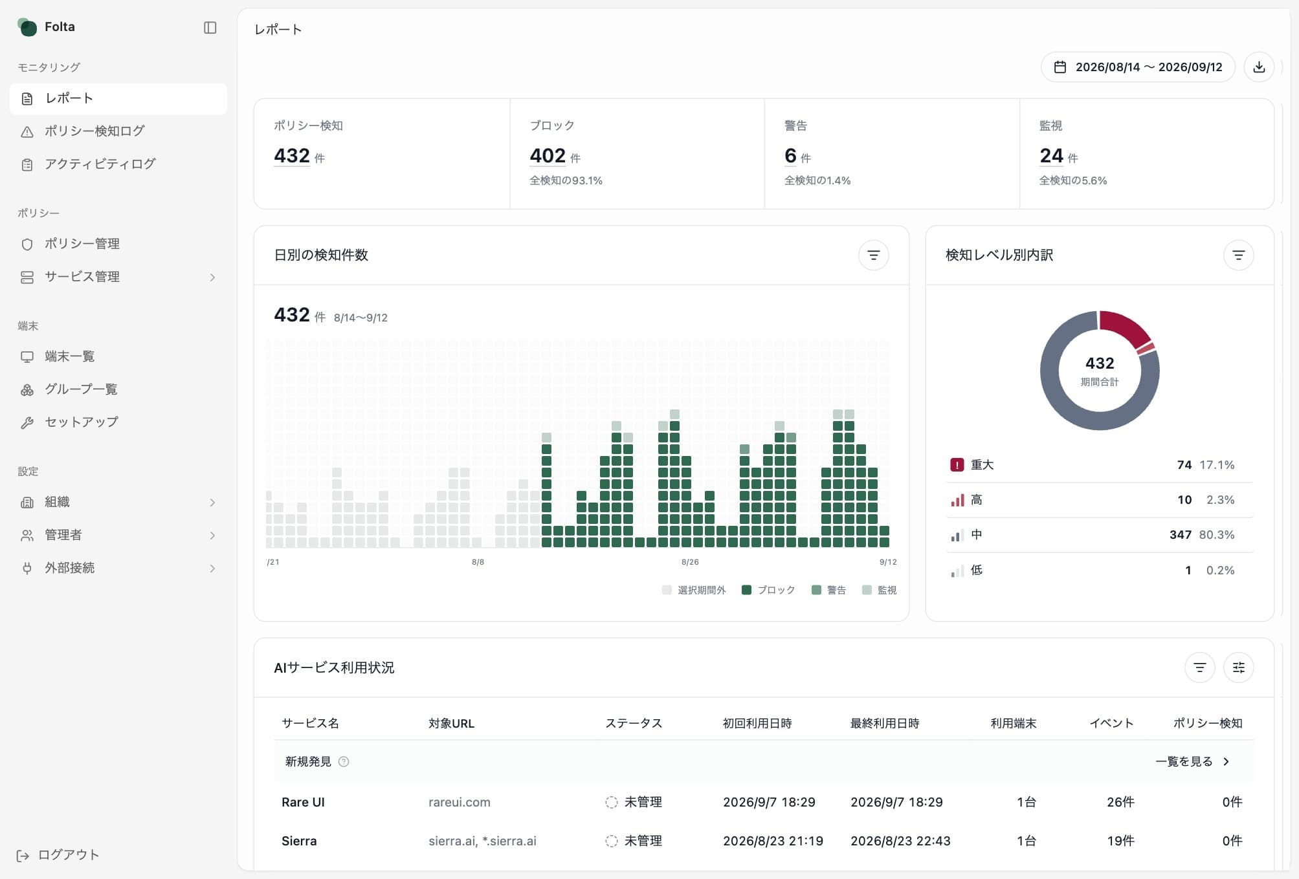
Task: Click the Folta logo icon
Action: (x=27, y=27)
